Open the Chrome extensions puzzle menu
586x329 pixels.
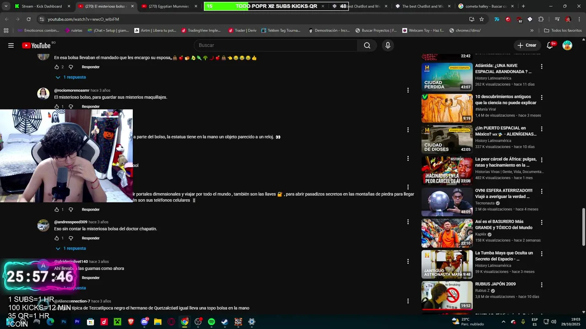(541, 19)
